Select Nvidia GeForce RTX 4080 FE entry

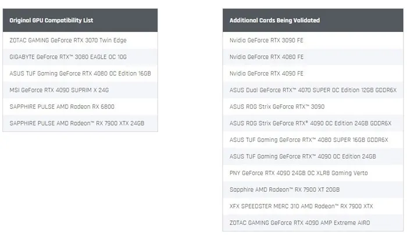coord(313,57)
